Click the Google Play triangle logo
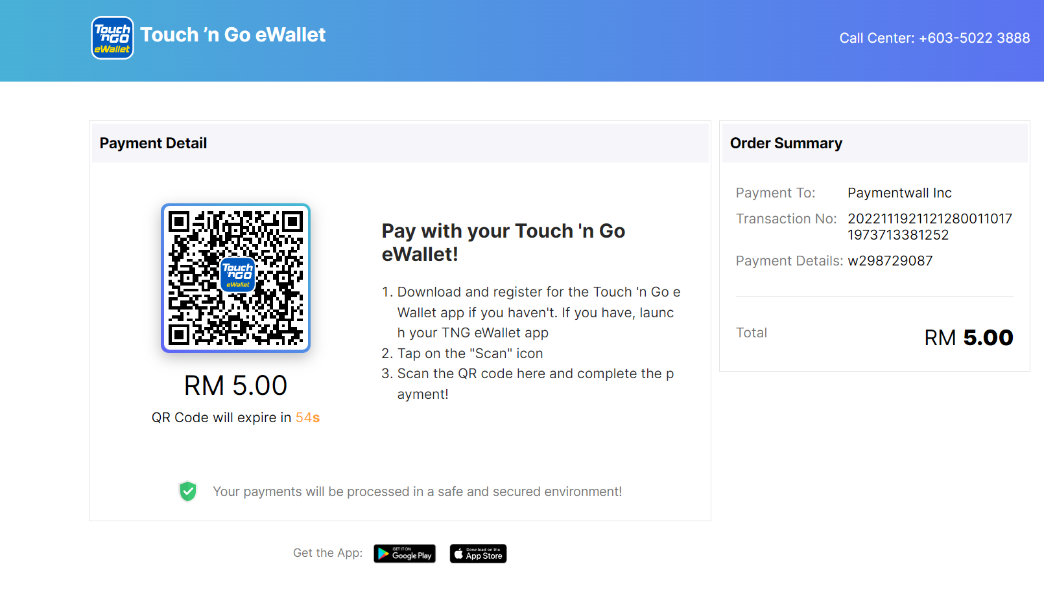The width and height of the screenshot is (1044, 597). 384,554
